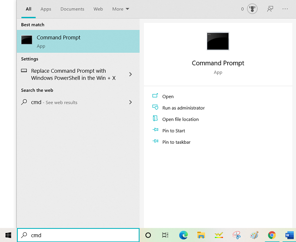Click the Cortana circle icon on taskbar
This screenshot has height=242, width=296.
148,235
